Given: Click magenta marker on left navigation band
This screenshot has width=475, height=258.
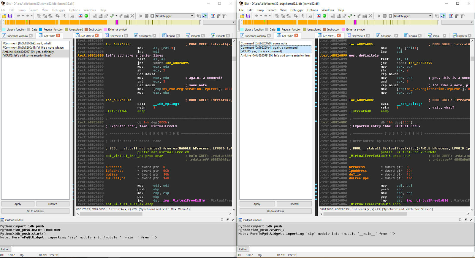Looking at the screenshot, I should pos(117,22).
